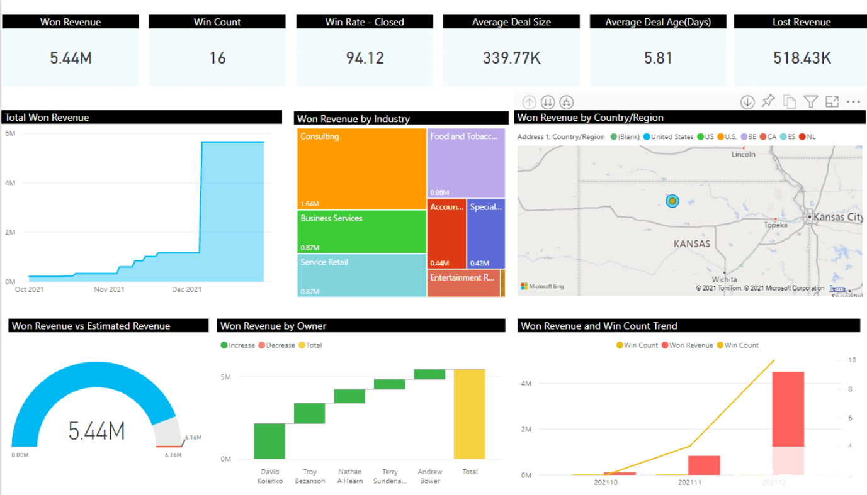Click the yellow Total bar in waterfall chart
The image size is (867, 495).
(x=469, y=413)
